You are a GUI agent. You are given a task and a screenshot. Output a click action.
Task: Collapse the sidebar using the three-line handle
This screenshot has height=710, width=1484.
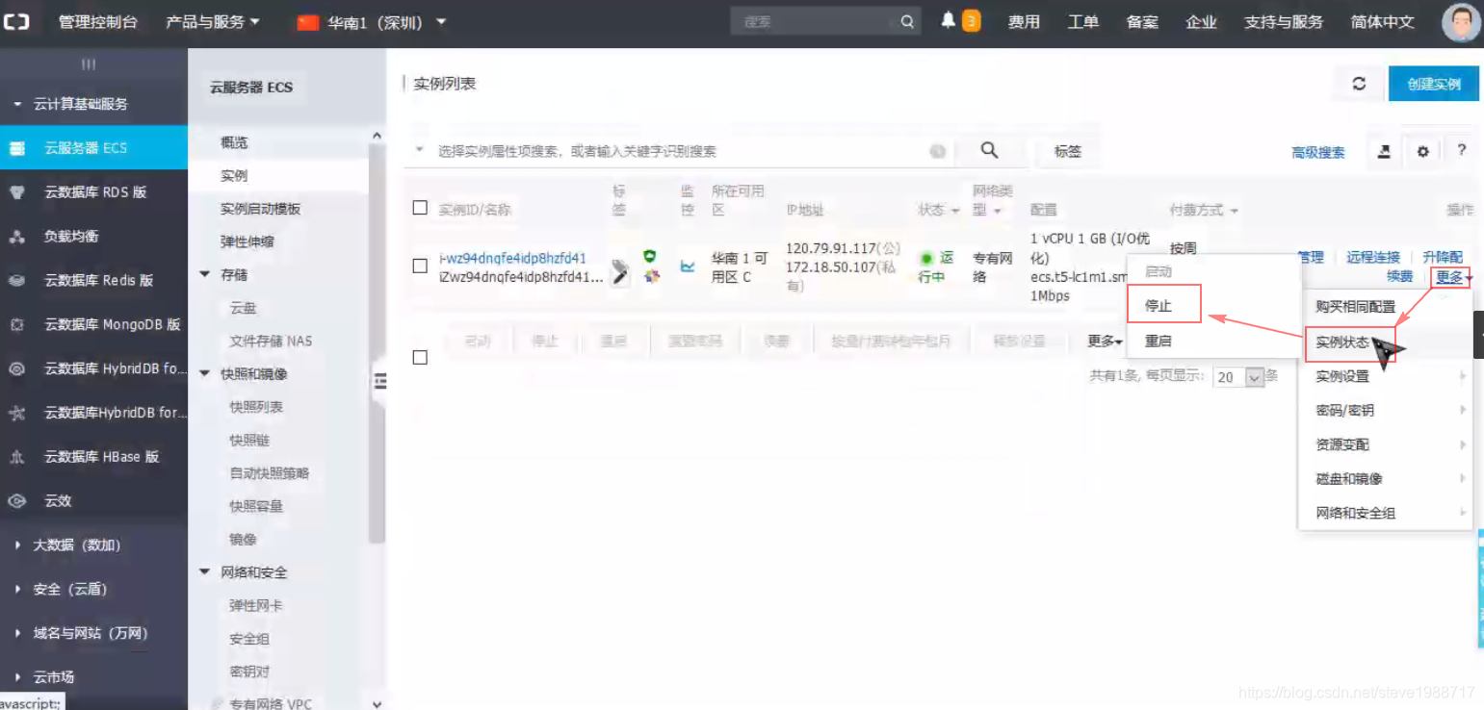tap(89, 64)
